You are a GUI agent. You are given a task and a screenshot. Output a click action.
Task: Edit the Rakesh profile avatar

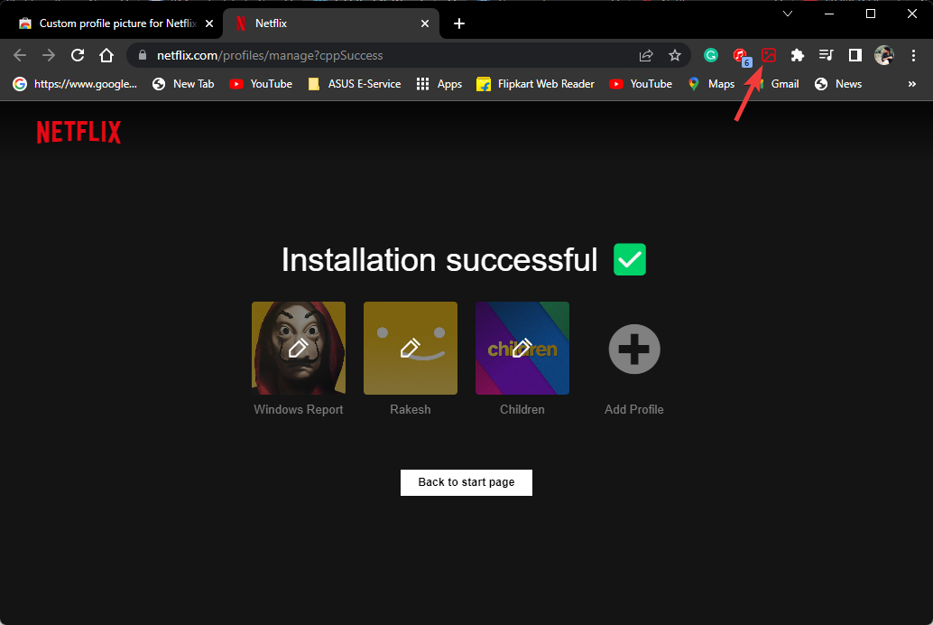(x=410, y=348)
